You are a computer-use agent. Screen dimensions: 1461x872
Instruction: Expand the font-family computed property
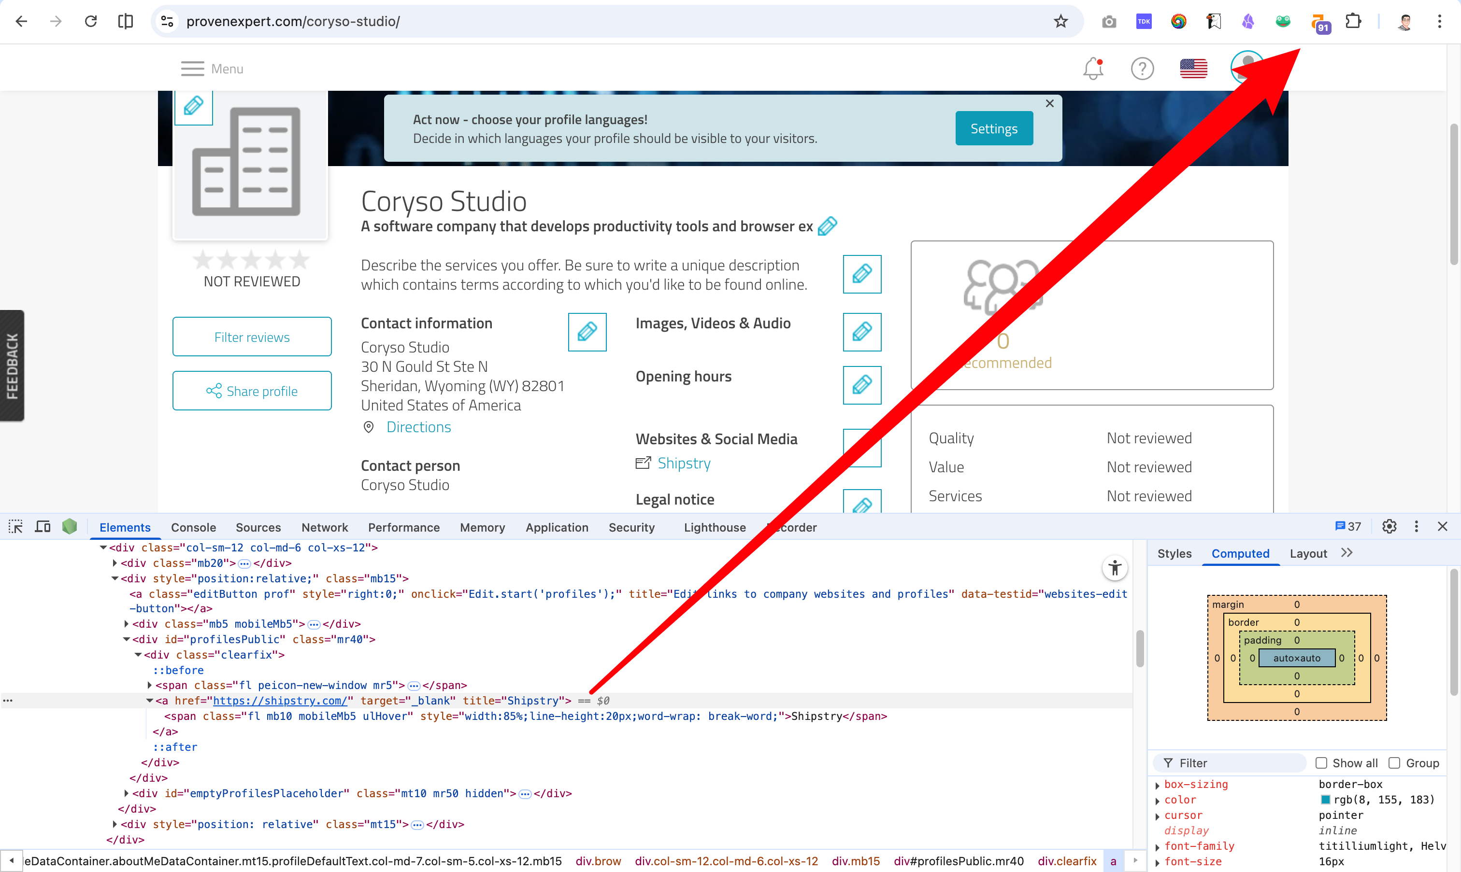[1157, 847]
